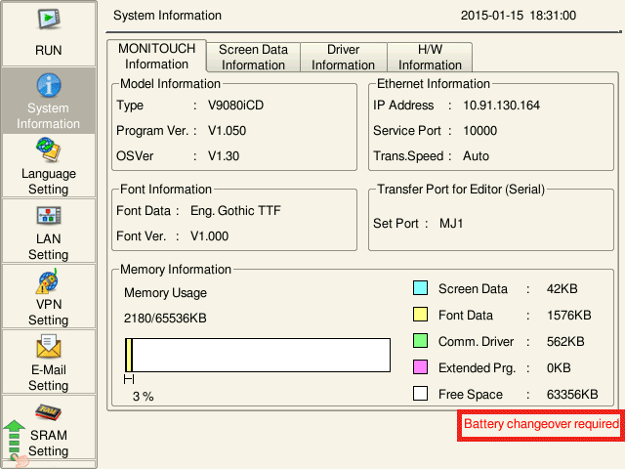The width and height of the screenshot is (625, 469).
Task: Open System Information via the info icon
Action: point(48,85)
